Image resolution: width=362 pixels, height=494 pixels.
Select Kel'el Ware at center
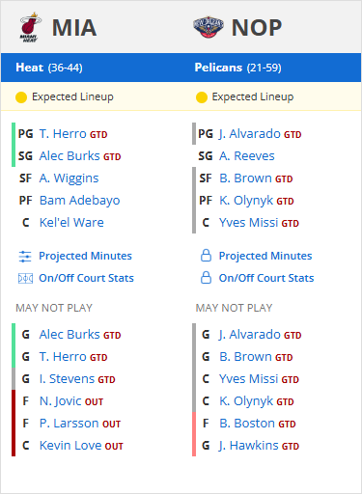[71, 223]
